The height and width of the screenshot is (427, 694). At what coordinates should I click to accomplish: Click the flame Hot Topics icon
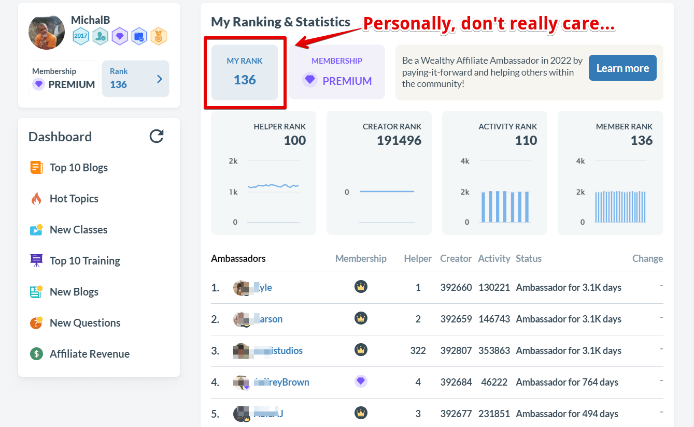pos(36,199)
